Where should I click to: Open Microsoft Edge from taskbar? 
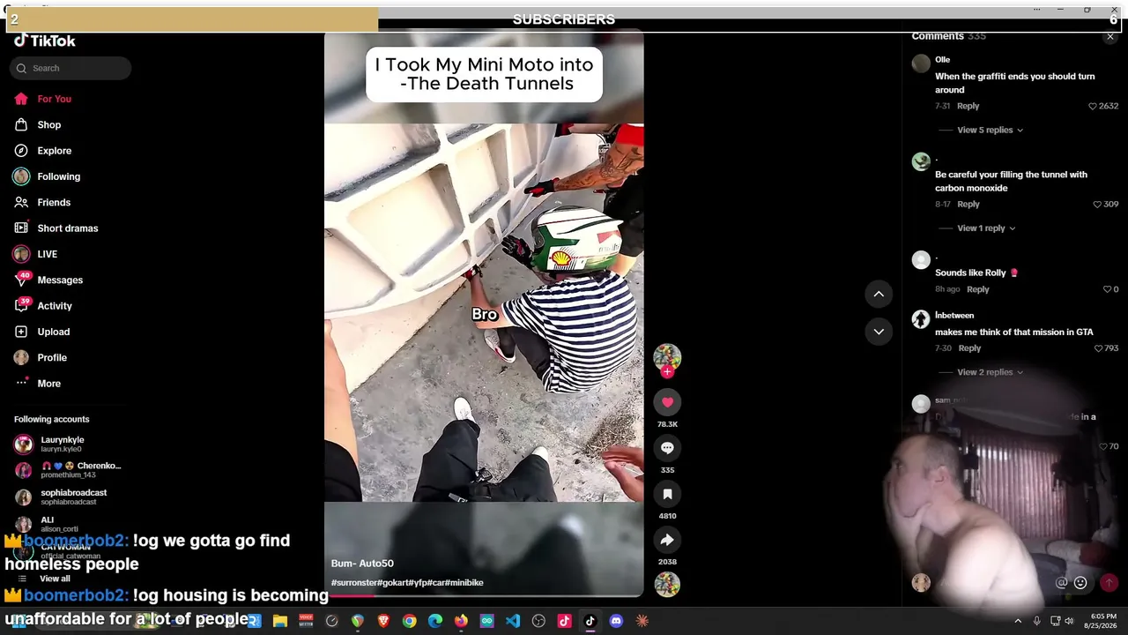coord(435,621)
